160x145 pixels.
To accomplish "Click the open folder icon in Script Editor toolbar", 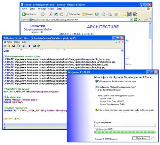I will pos(8,46).
